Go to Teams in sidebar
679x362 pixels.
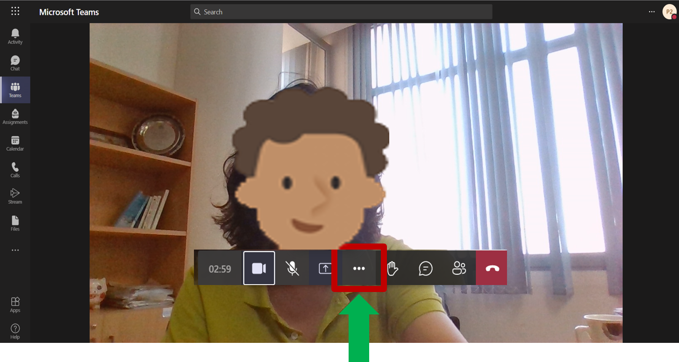pyautogui.click(x=15, y=90)
